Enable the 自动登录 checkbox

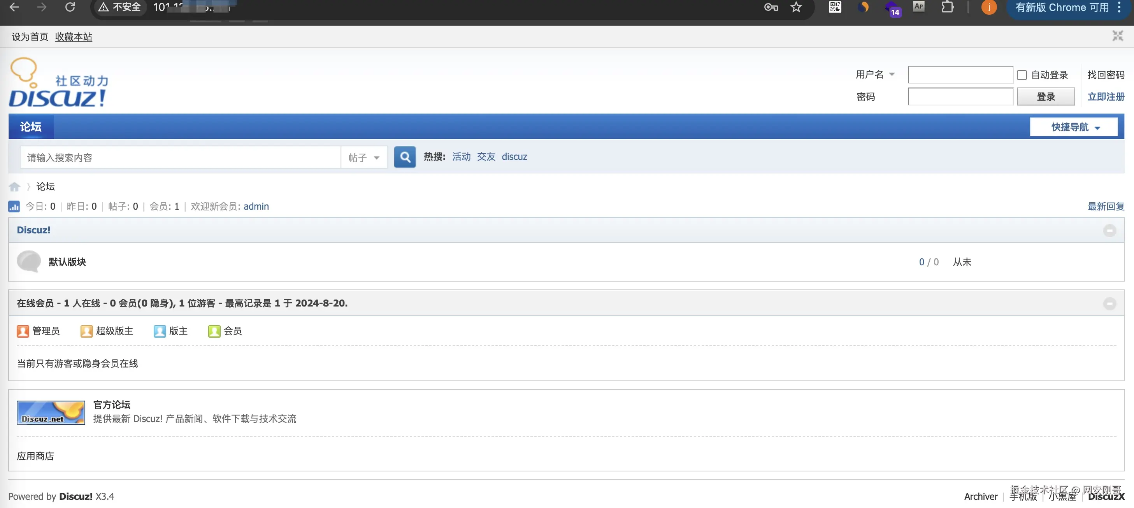coord(1022,75)
